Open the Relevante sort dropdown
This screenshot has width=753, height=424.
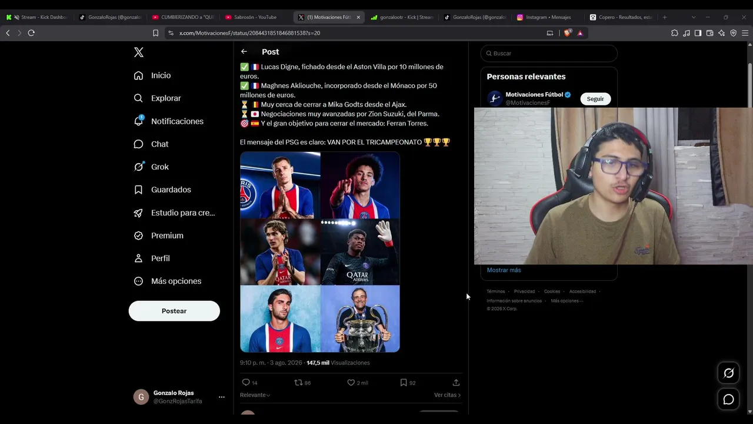coord(255,395)
